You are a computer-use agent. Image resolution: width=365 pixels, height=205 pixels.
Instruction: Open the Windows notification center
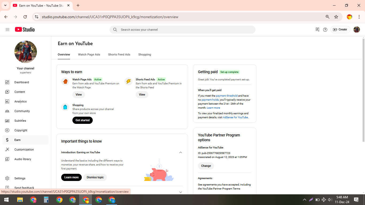tap(356, 200)
